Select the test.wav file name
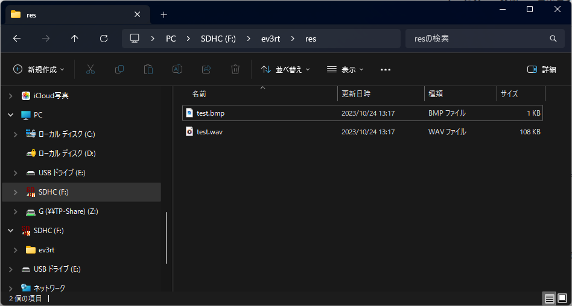 tap(209, 132)
